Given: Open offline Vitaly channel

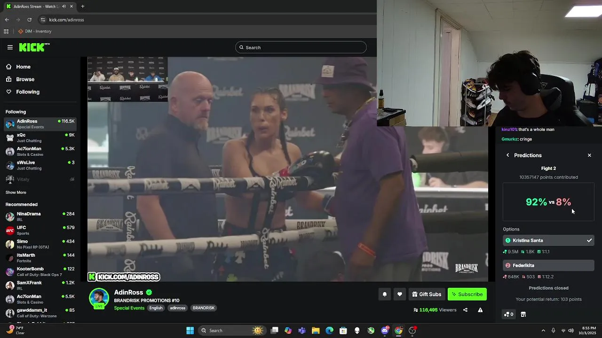Looking at the screenshot, I should [40, 179].
